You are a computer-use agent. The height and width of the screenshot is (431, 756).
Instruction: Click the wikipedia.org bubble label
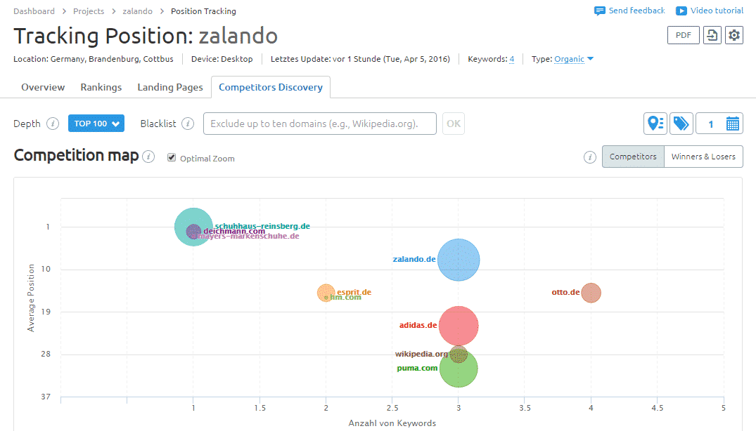(421, 354)
